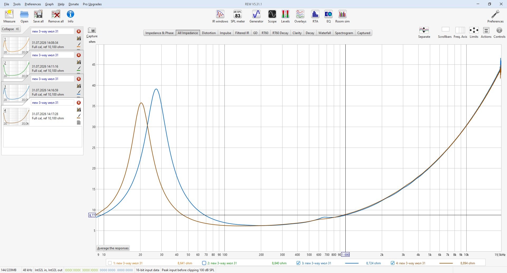
Task: Open the Levels meters
Action: [285, 16]
